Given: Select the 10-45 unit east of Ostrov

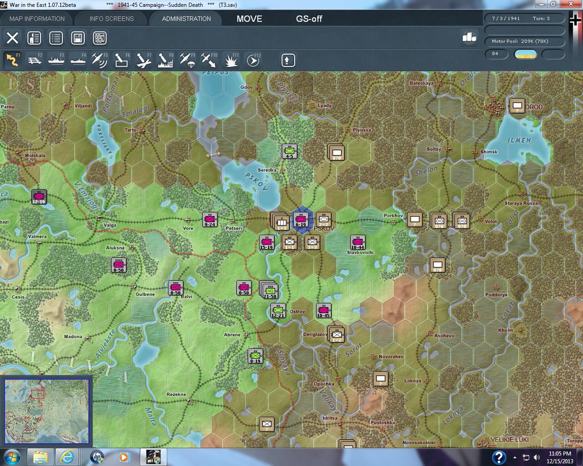Looking at the screenshot, I should tap(323, 311).
